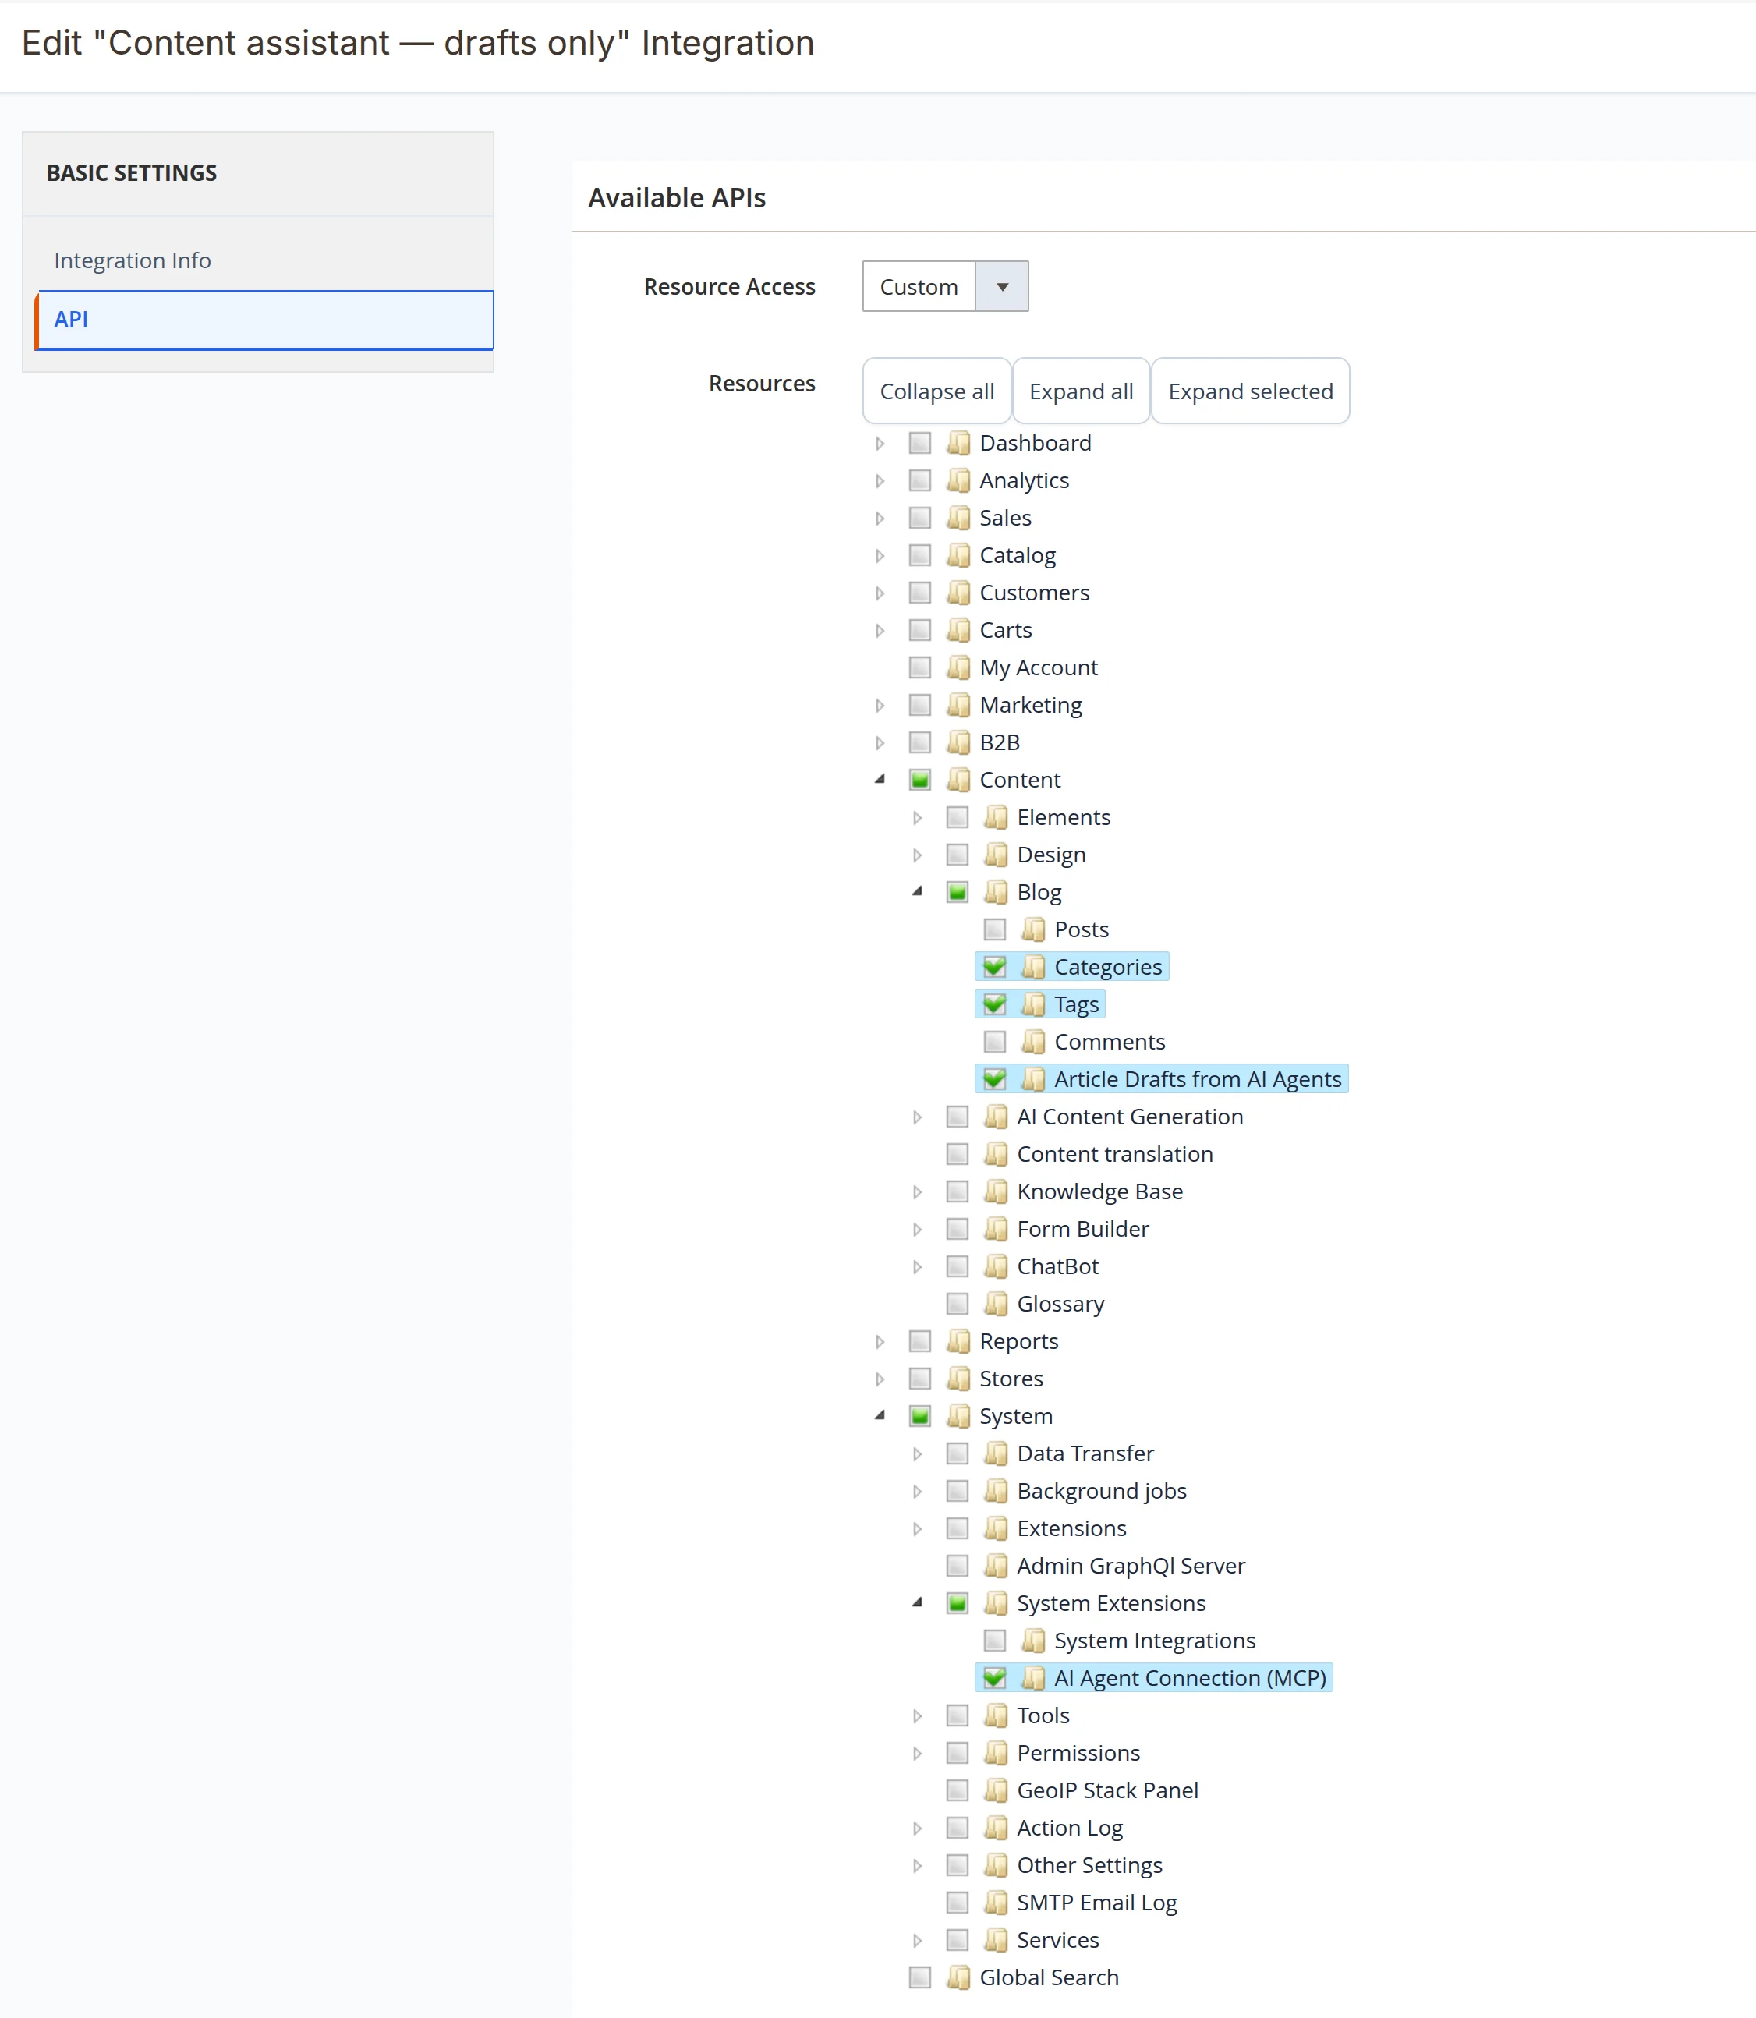Collapse the System Extensions node
The width and height of the screenshot is (1756, 2018).
[x=917, y=1603]
